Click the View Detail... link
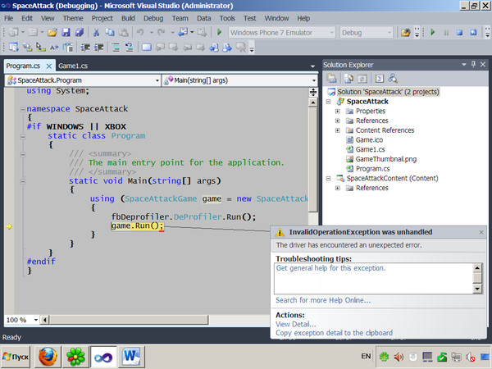 pyautogui.click(x=294, y=324)
